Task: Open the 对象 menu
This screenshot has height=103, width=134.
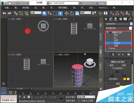Action: [x=8, y=8]
